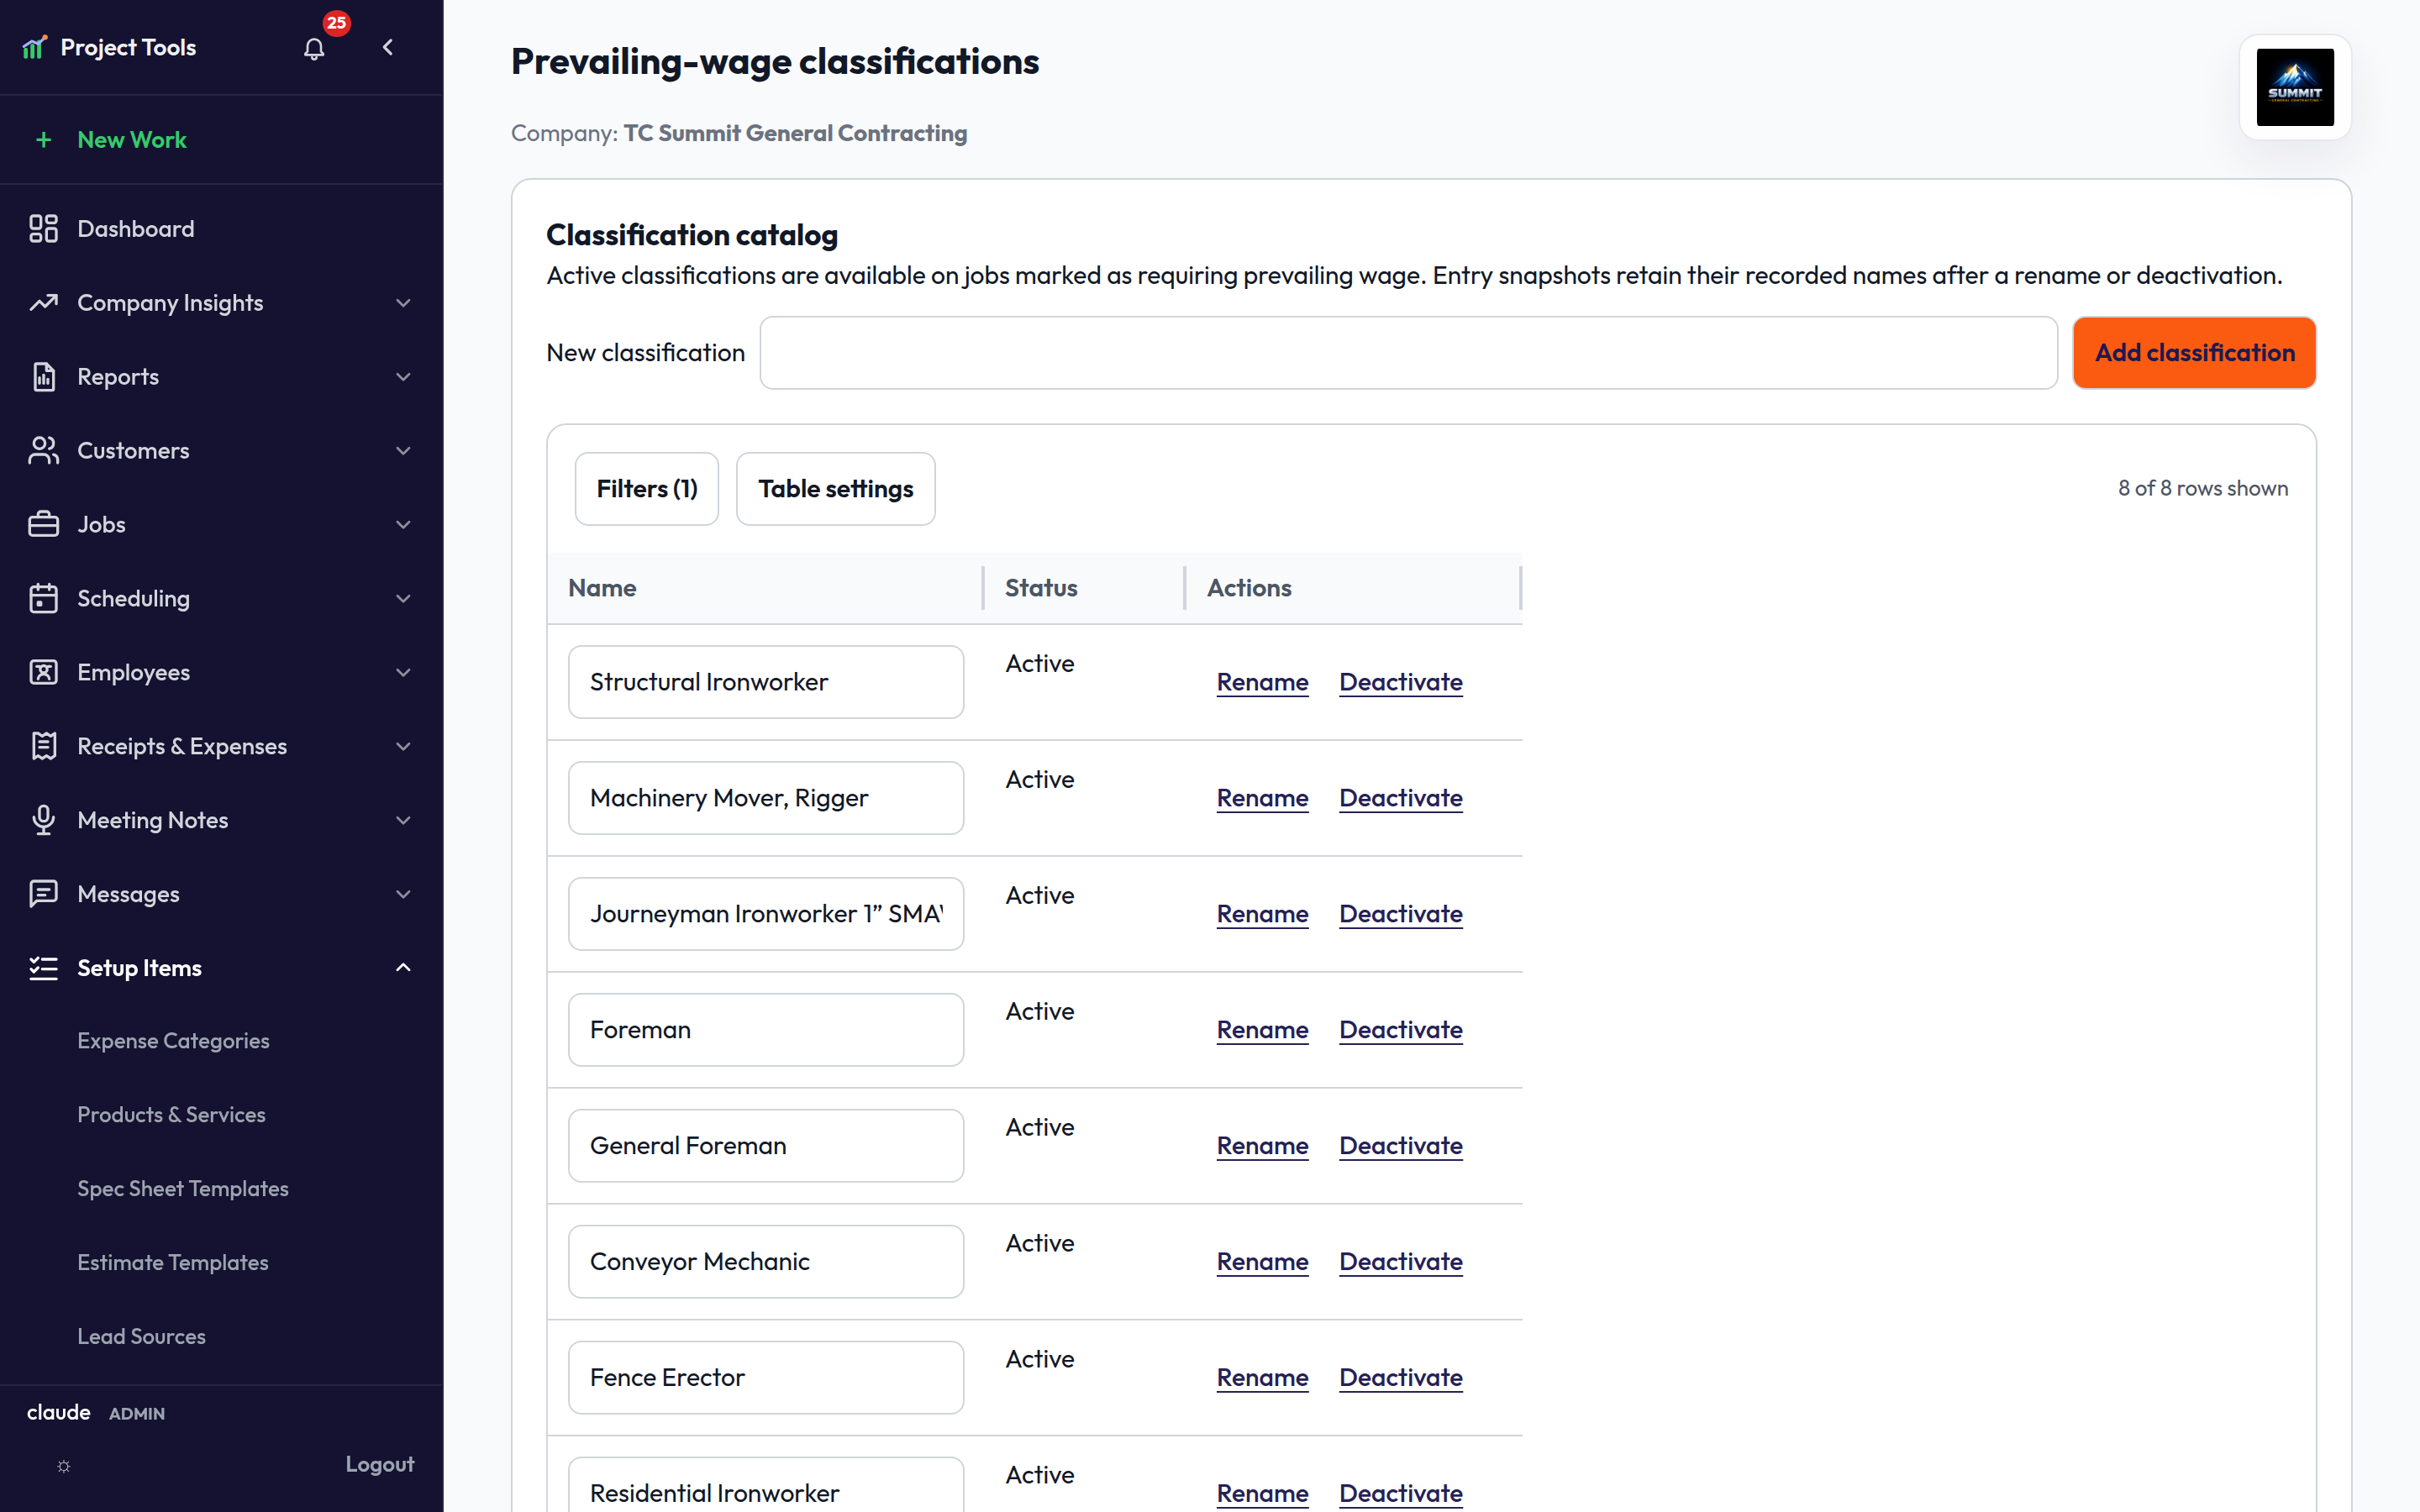Click the Company Insights trend icon

(x=43, y=303)
